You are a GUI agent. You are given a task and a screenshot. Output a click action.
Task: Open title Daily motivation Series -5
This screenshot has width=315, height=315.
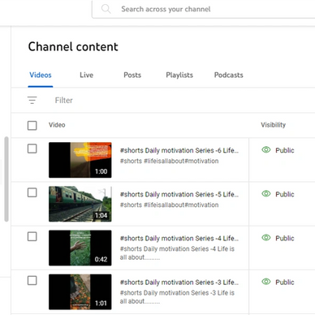(x=179, y=194)
